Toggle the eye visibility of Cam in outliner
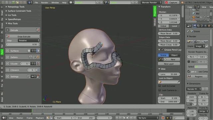The height and width of the screenshot is (120, 213). [201, 17]
